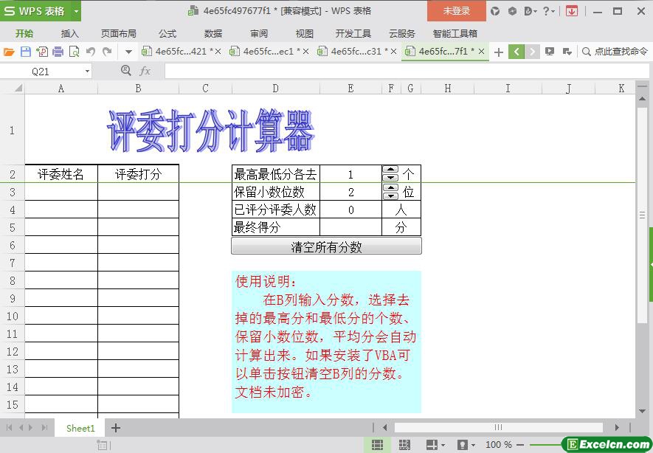Switch to normal grid view in status bar
This screenshot has width=653, height=453.
tap(377, 445)
